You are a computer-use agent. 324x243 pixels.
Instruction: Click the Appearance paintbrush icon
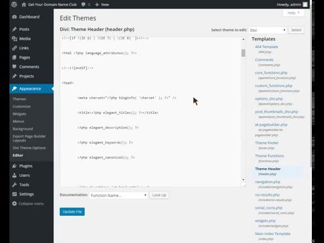click(x=14, y=88)
